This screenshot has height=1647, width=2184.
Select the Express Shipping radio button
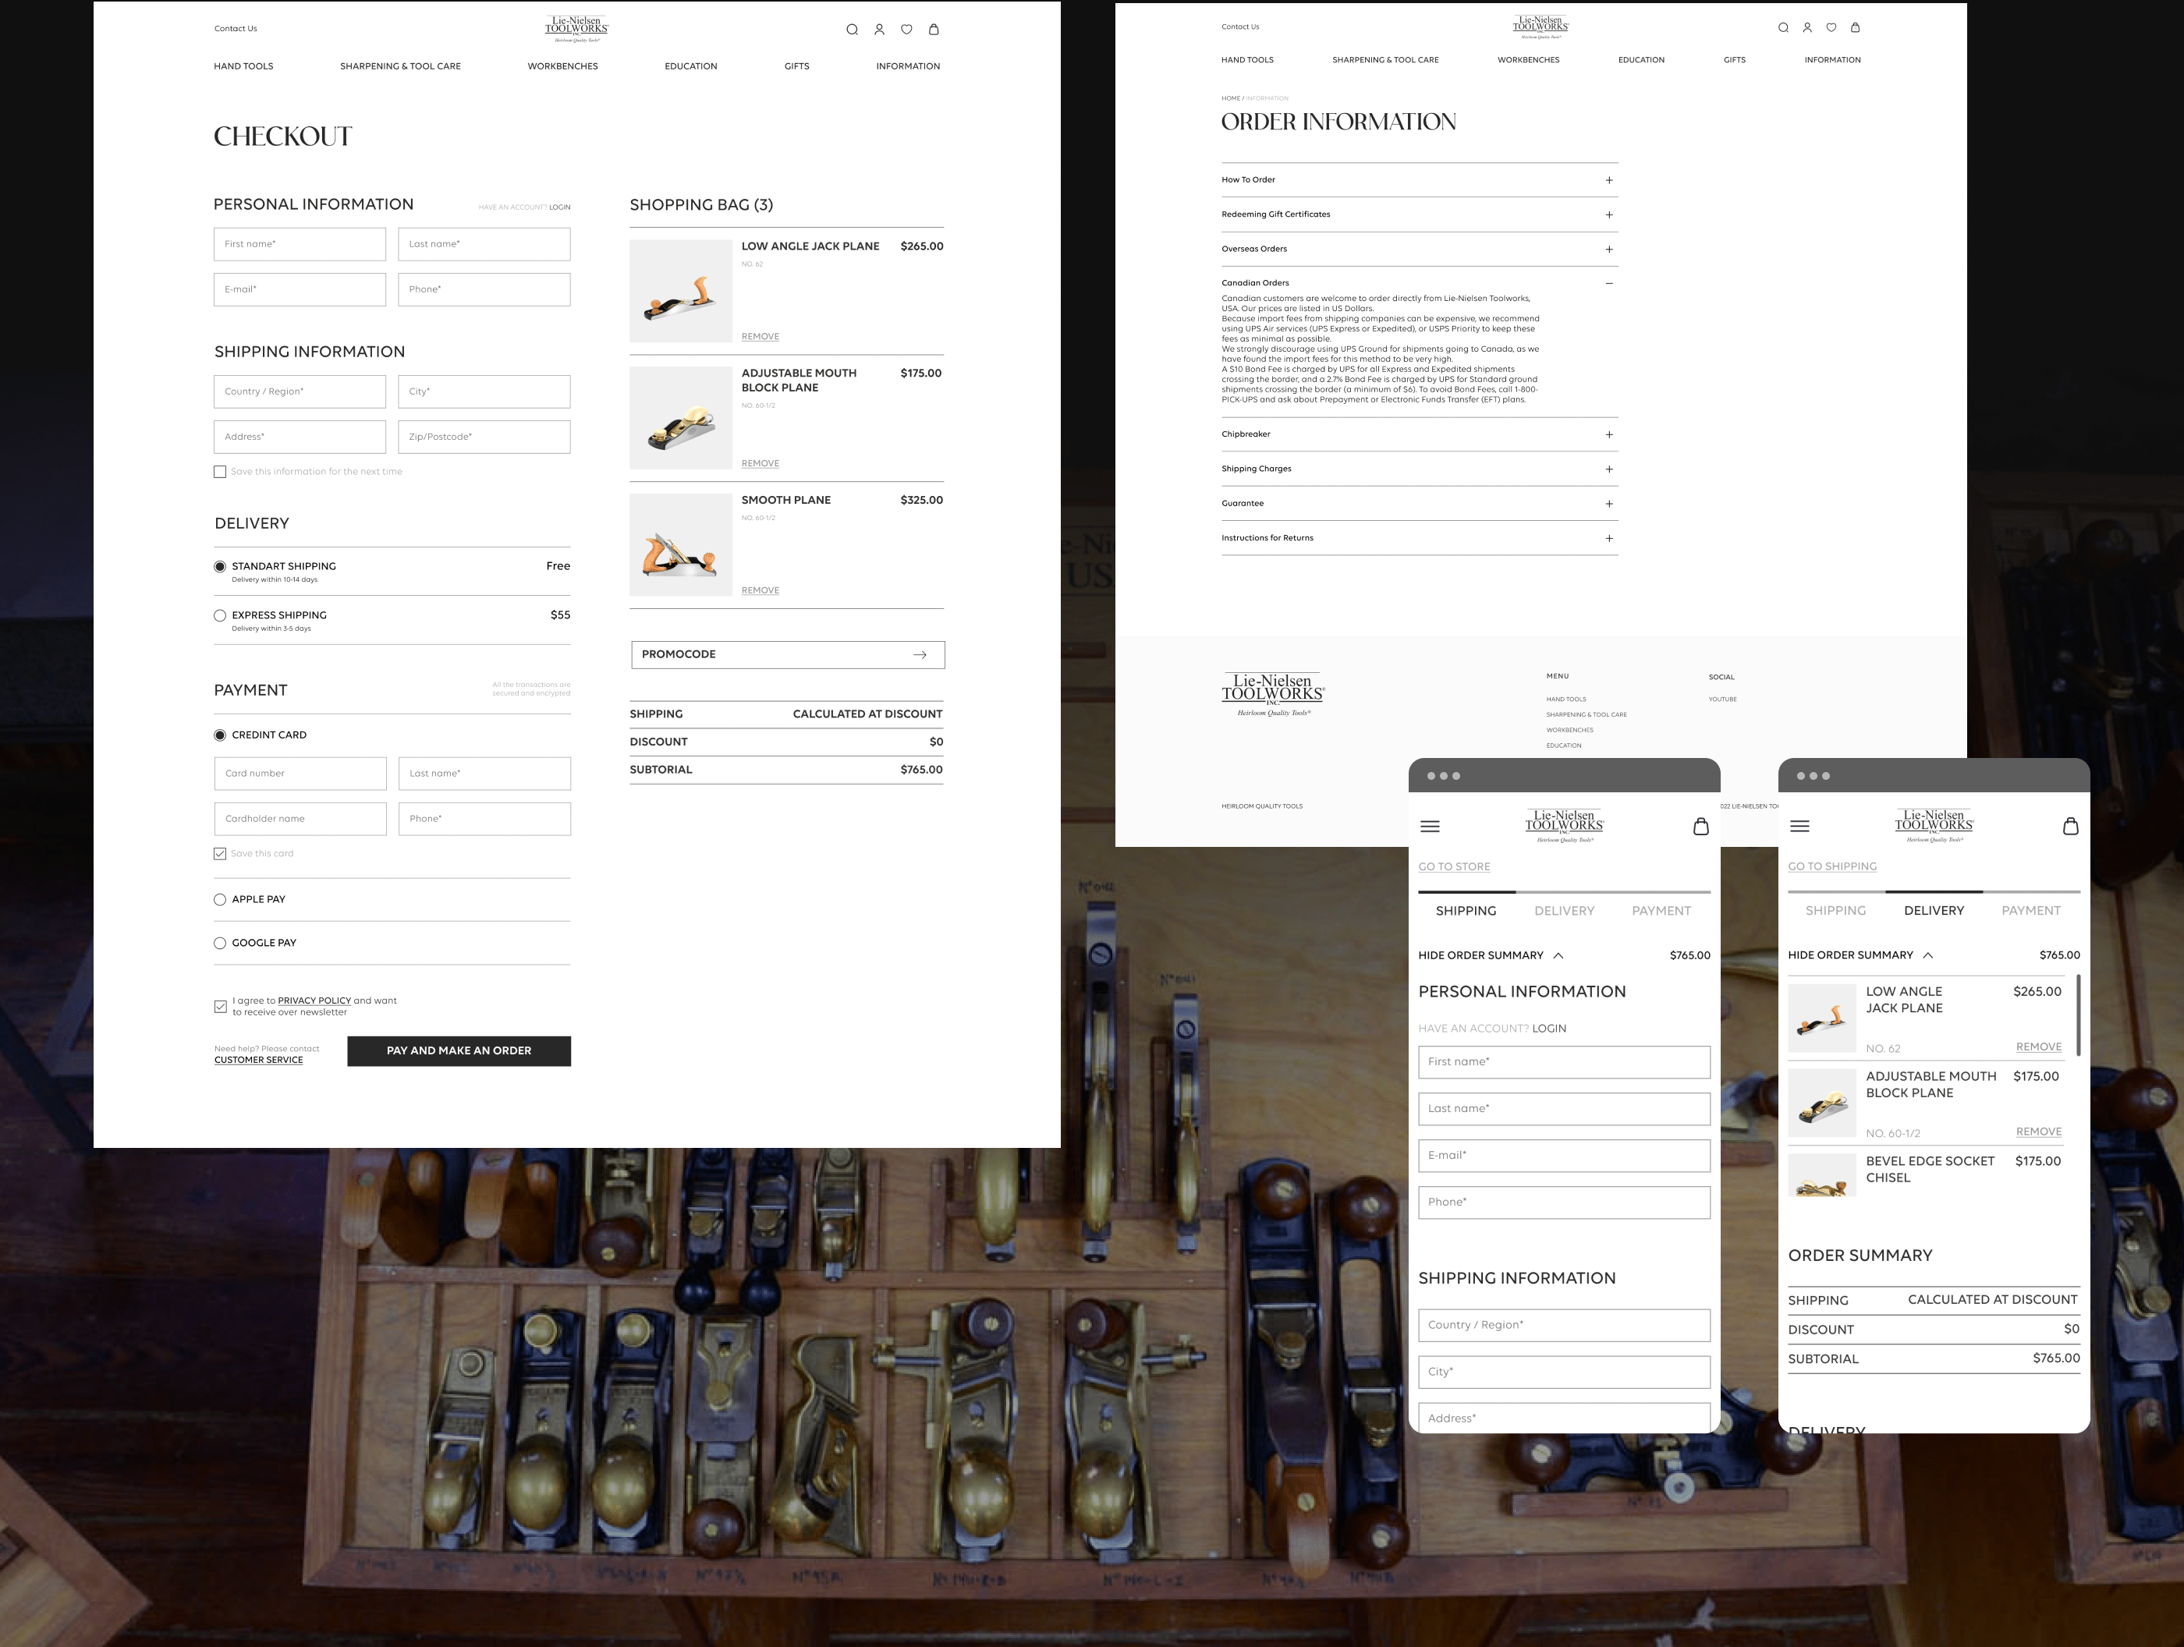tap(220, 615)
